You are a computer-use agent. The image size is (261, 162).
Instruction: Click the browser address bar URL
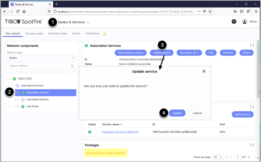(127, 12)
